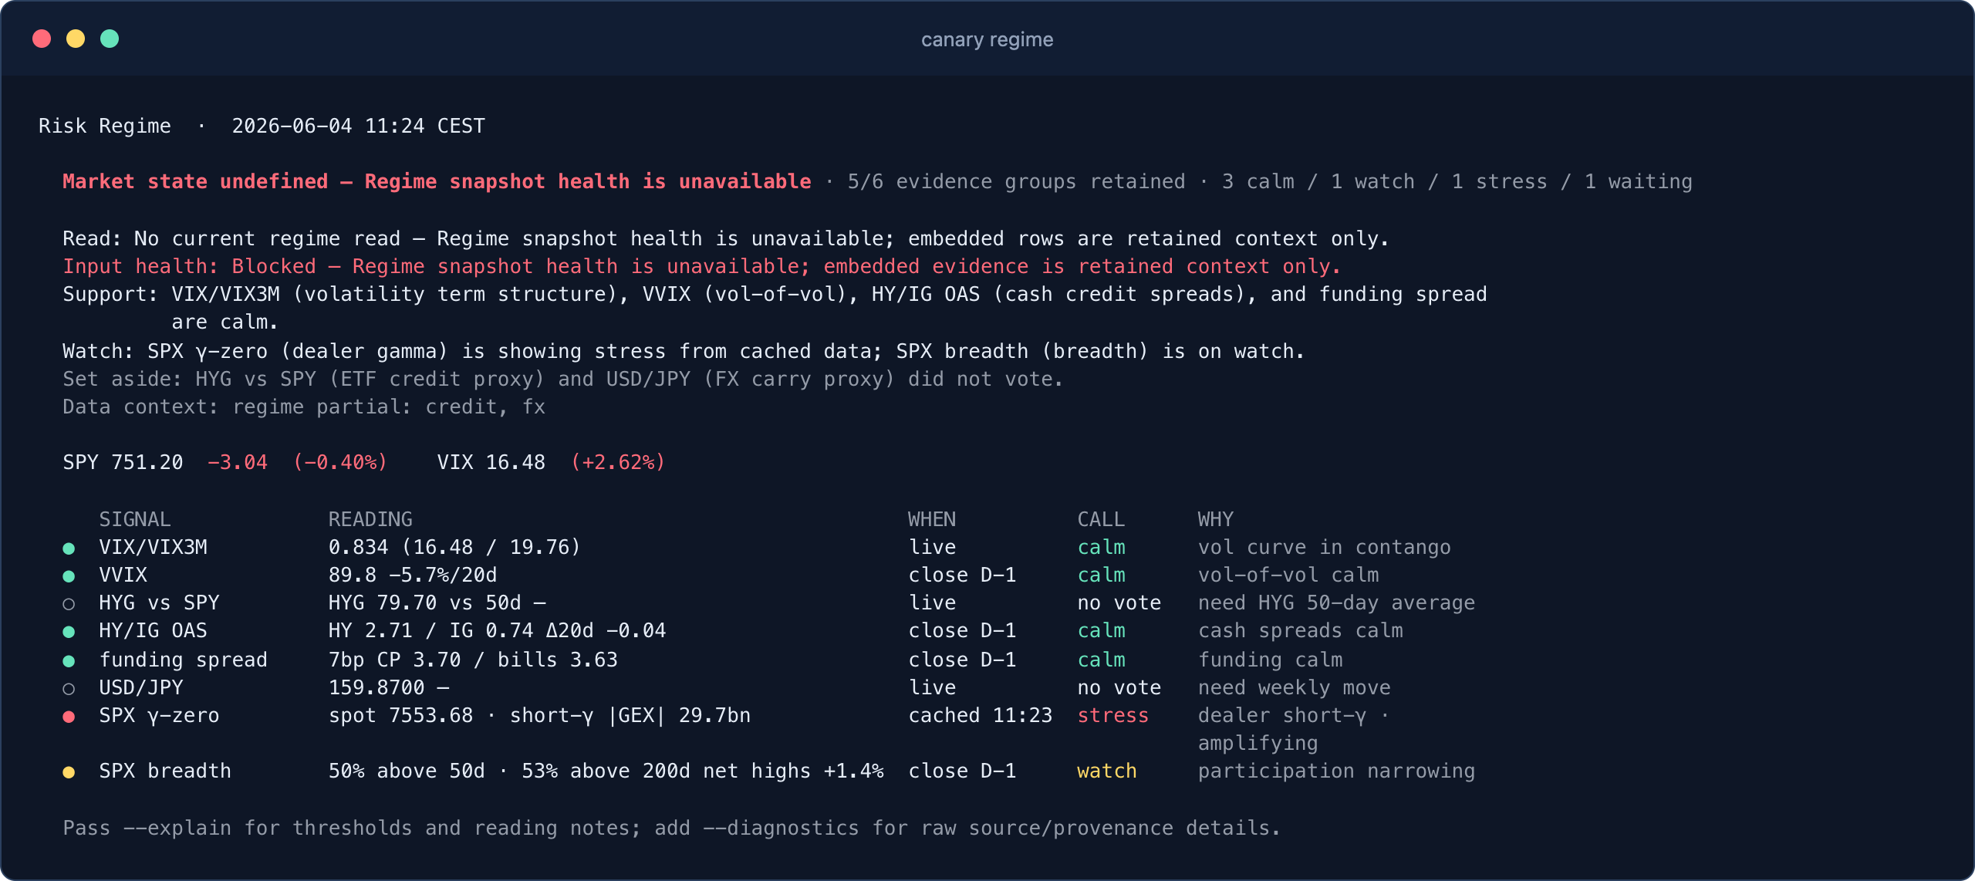Click the green status dot for VIX/VIX3M
This screenshot has width=1975, height=881.
point(69,549)
